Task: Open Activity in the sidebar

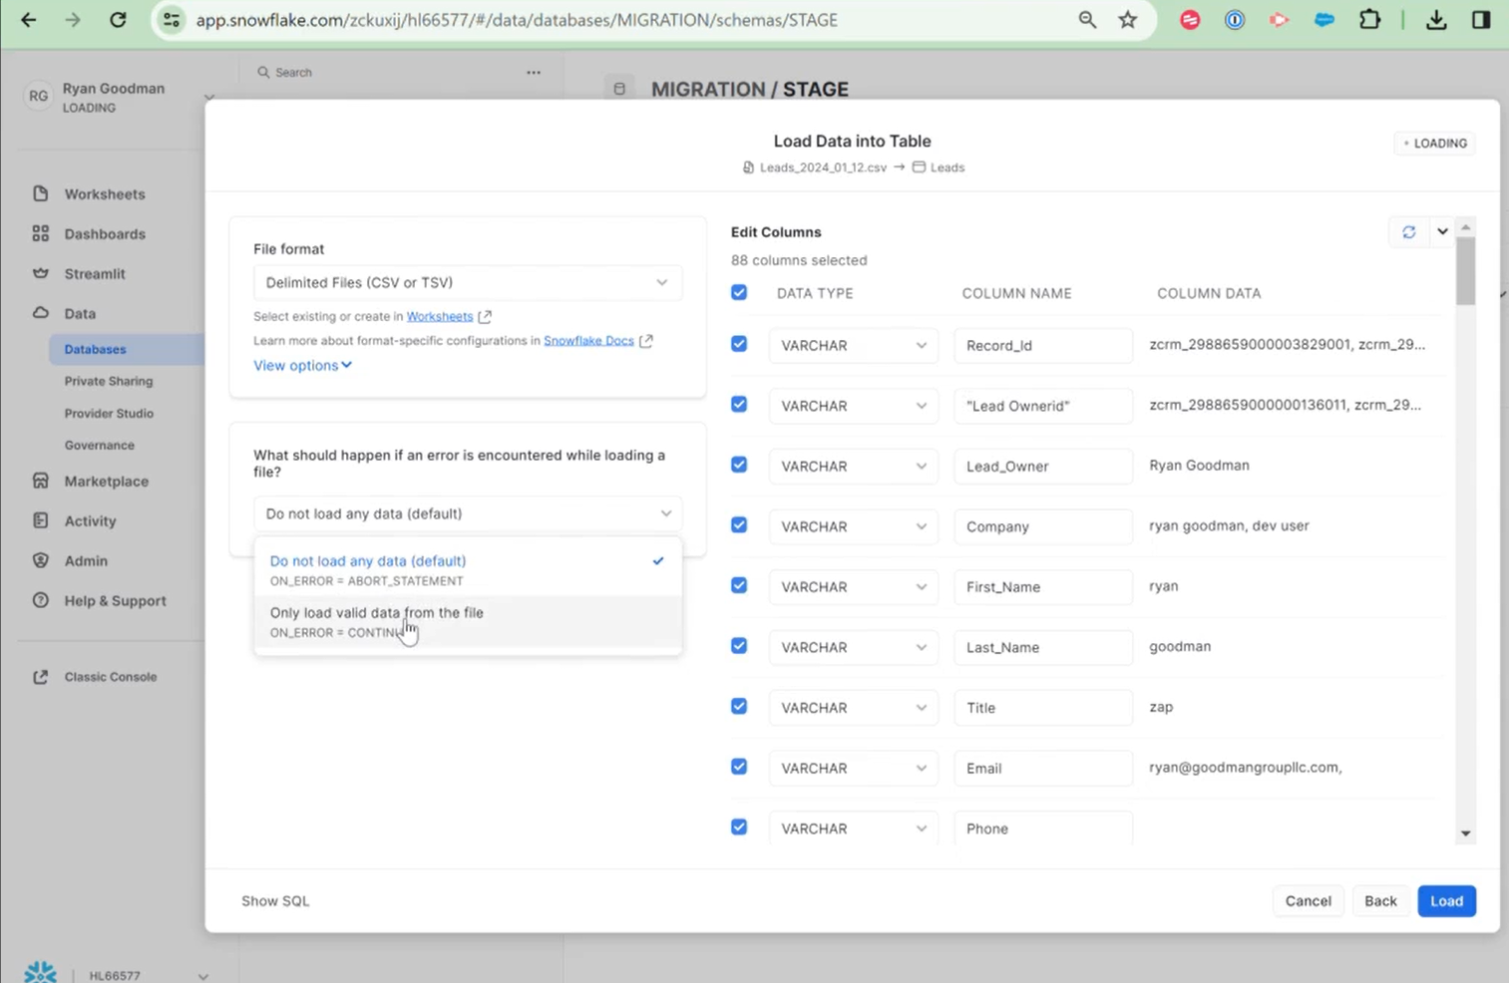Action: pyautogui.click(x=90, y=521)
